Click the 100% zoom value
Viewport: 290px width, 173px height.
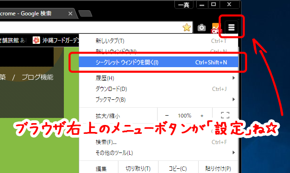pos(184,116)
